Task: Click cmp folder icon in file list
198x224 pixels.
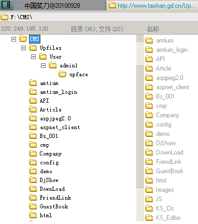Action: tap(149, 106)
